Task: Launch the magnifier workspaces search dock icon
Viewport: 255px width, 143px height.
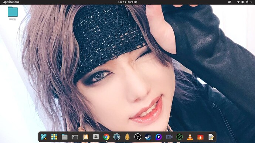Action: tap(44, 137)
